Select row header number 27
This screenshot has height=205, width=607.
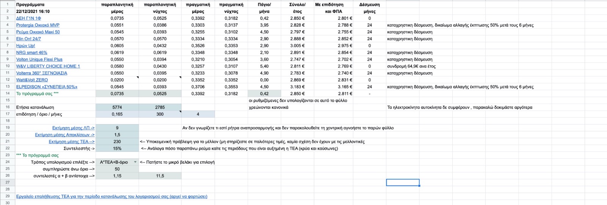tap(8, 182)
